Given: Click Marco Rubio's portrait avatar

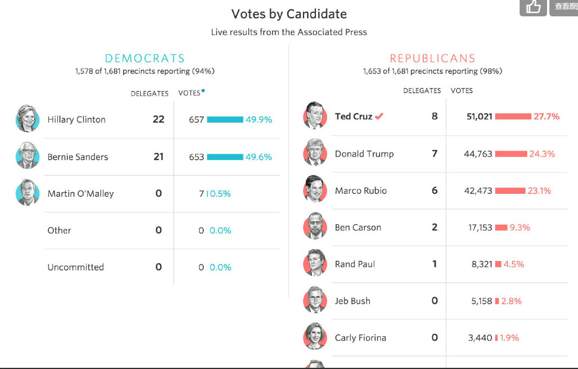Looking at the screenshot, I should (x=315, y=190).
